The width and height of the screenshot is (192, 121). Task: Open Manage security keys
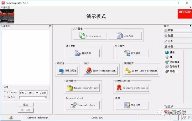point(83,88)
